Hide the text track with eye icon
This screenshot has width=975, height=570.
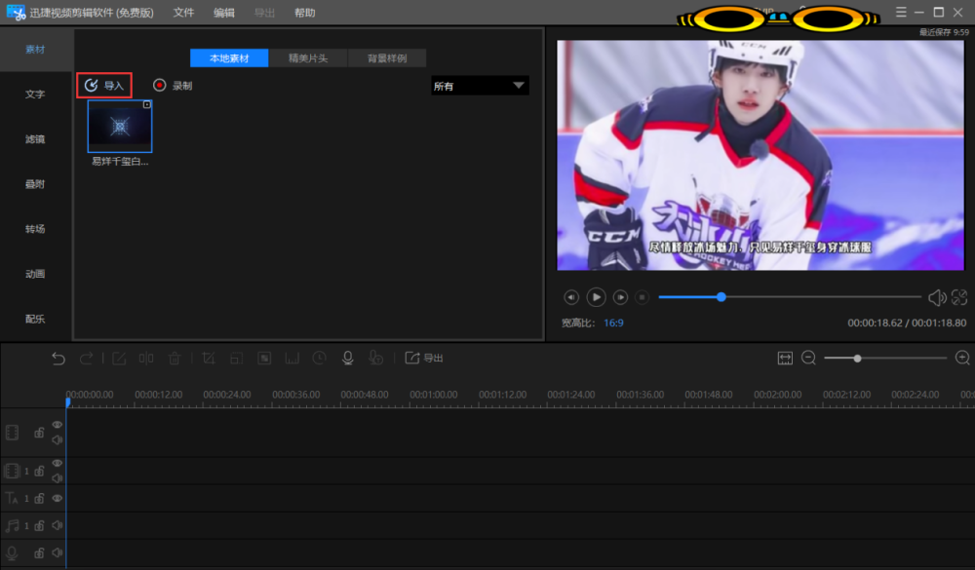(x=58, y=499)
